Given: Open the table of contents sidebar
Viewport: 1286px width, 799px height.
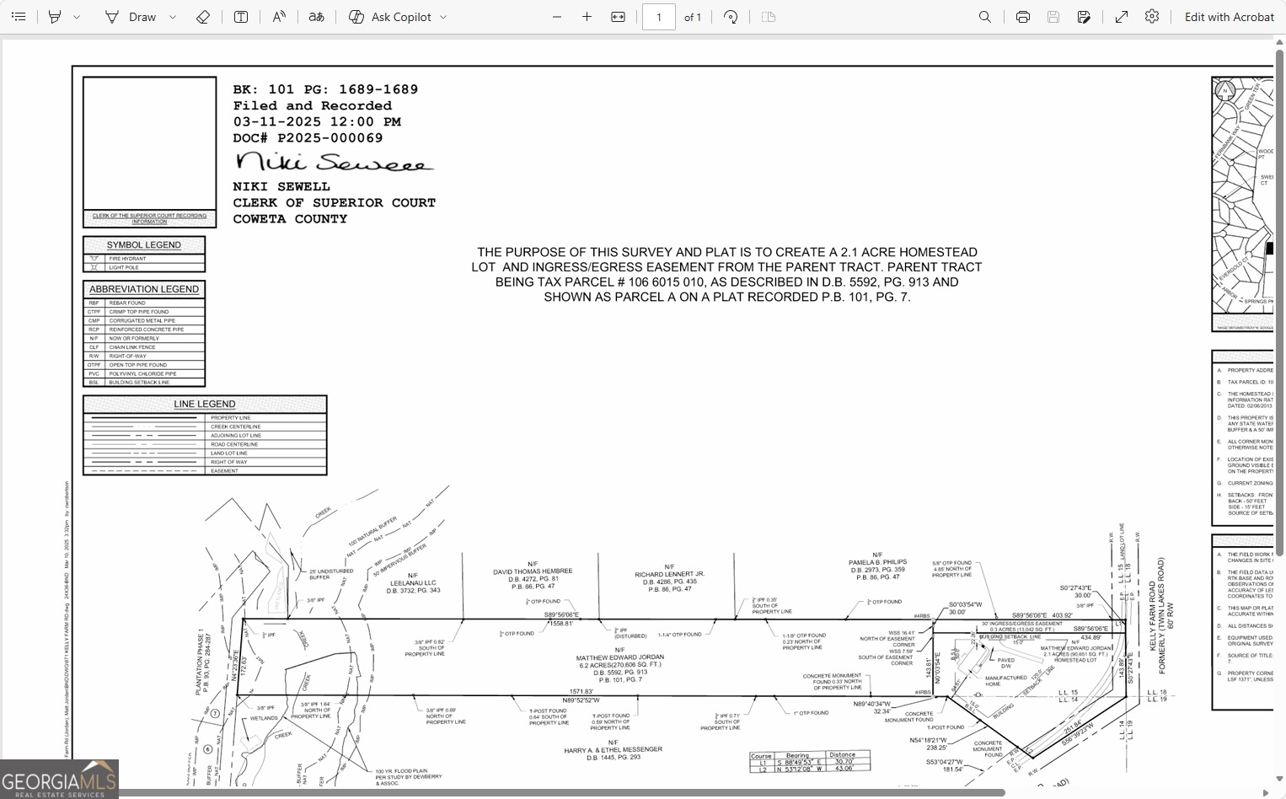Looking at the screenshot, I should [x=19, y=17].
